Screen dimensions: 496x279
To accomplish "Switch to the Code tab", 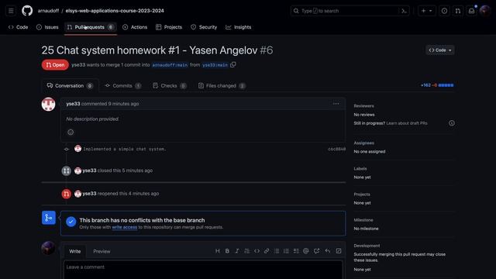I will (19, 27).
